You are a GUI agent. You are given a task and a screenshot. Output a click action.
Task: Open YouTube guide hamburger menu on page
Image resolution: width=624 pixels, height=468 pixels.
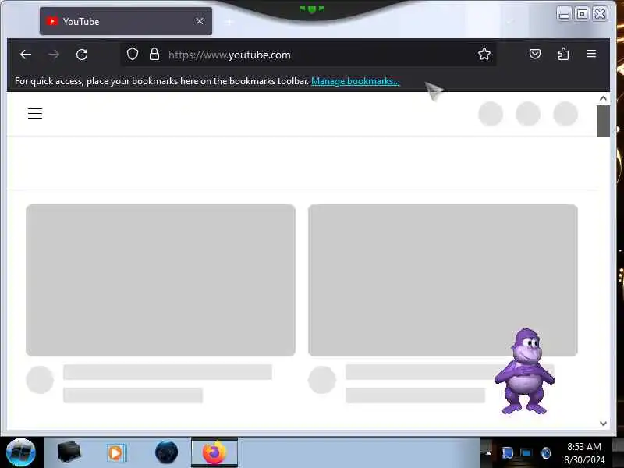click(35, 113)
